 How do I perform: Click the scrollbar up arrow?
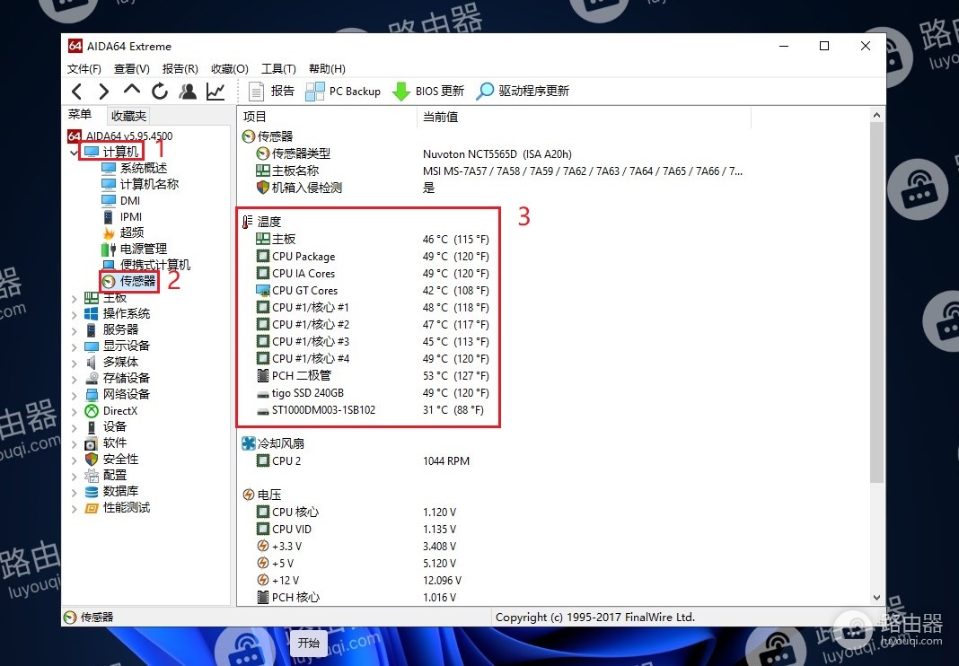point(876,115)
